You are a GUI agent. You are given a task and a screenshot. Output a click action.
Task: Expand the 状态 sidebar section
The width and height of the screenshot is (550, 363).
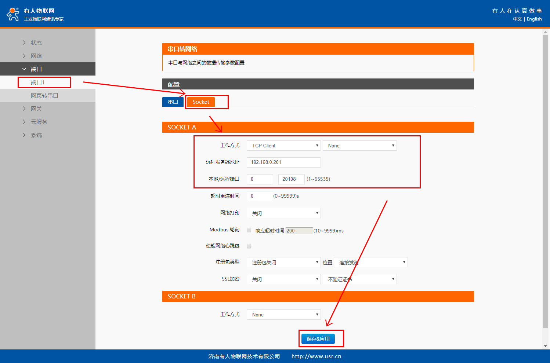click(36, 43)
